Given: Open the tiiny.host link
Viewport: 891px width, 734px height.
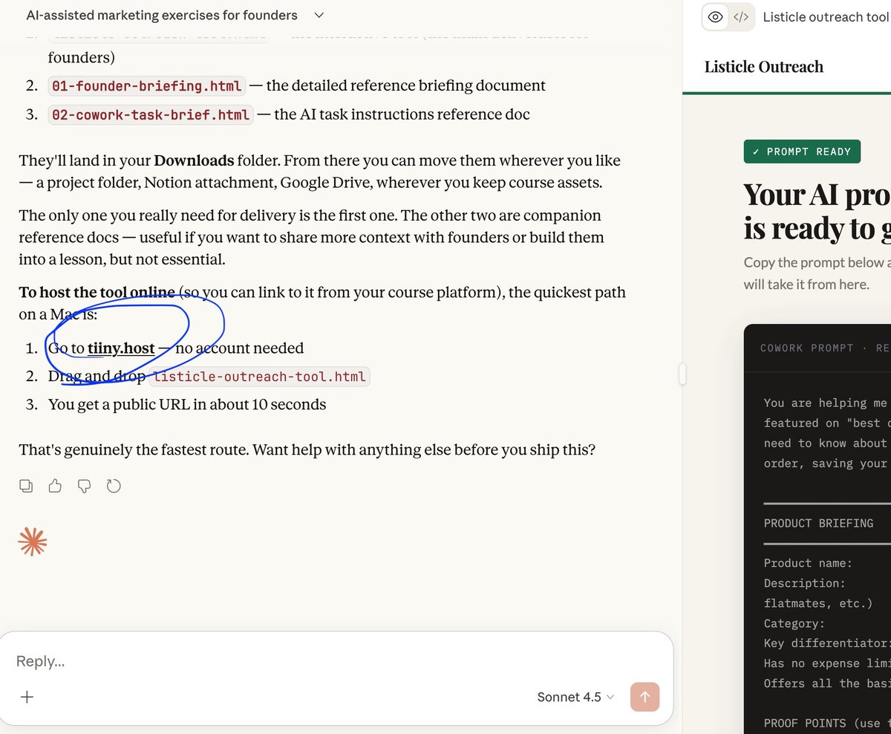Looking at the screenshot, I should click(x=121, y=348).
